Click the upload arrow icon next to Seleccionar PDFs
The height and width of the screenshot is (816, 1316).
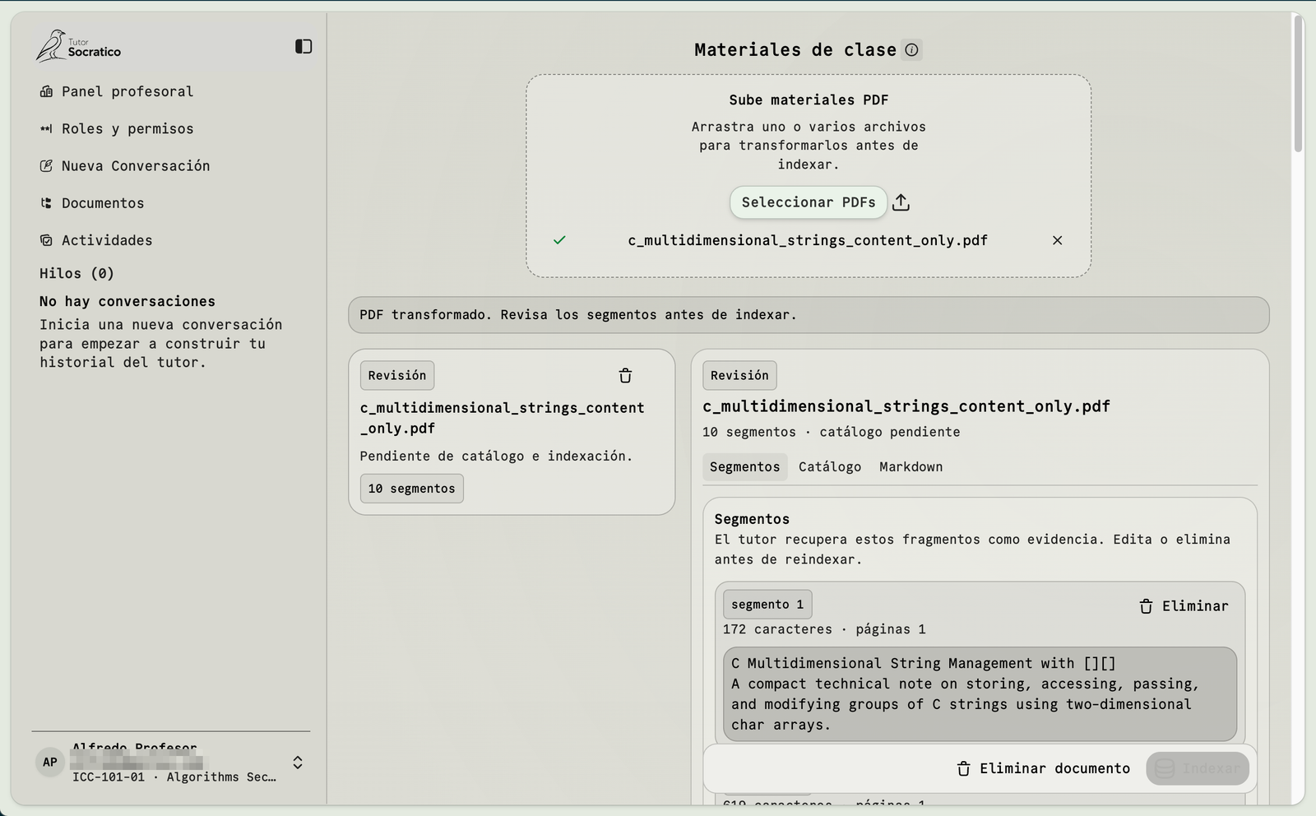coord(901,202)
